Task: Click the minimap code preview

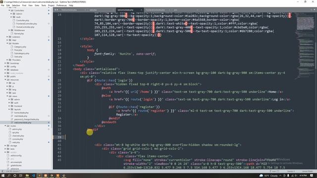Action: (305, 46)
